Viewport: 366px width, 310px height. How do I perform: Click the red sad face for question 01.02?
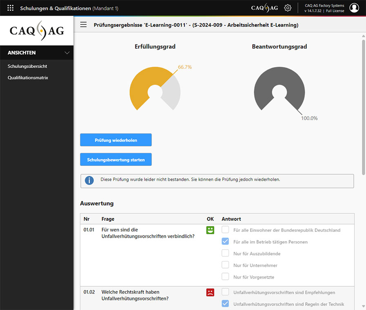tap(210, 292)
